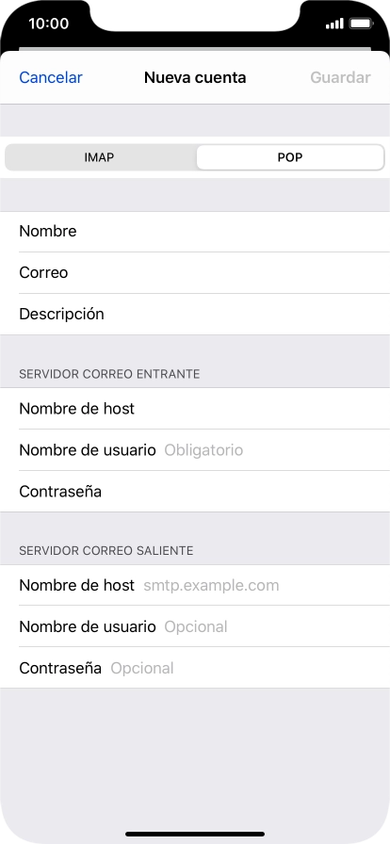This screenshot has height=844, width=390.
Task: Tap incoming Nombre de usuario Obligatorio field
Action: point(195,450)
